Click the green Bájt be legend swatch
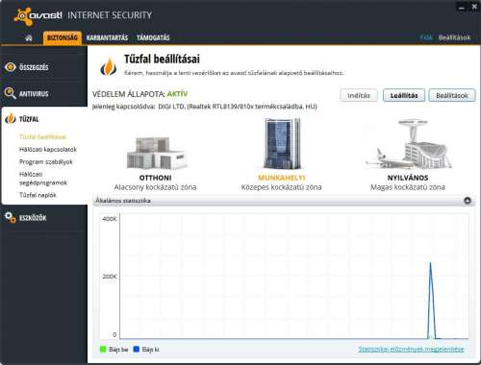 coord(103,349)
